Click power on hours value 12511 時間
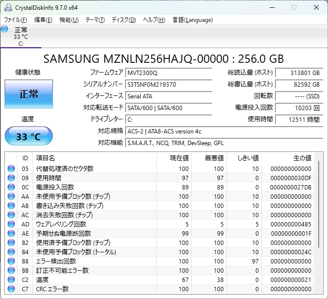Image resolution: width=328 pixels, height=299 pixels. click(x=299, y=120)
